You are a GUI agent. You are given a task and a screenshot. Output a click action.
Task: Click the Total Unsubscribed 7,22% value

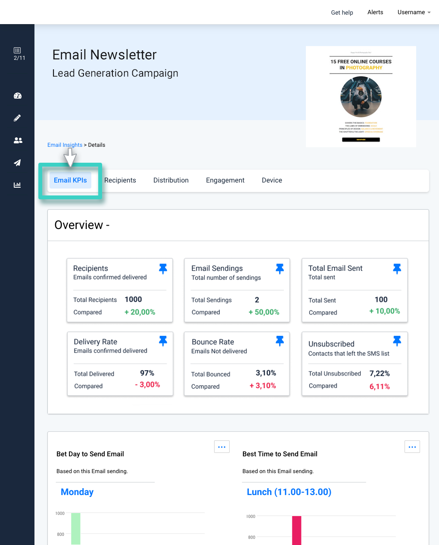pyautogui.click(x=380, y=373)
